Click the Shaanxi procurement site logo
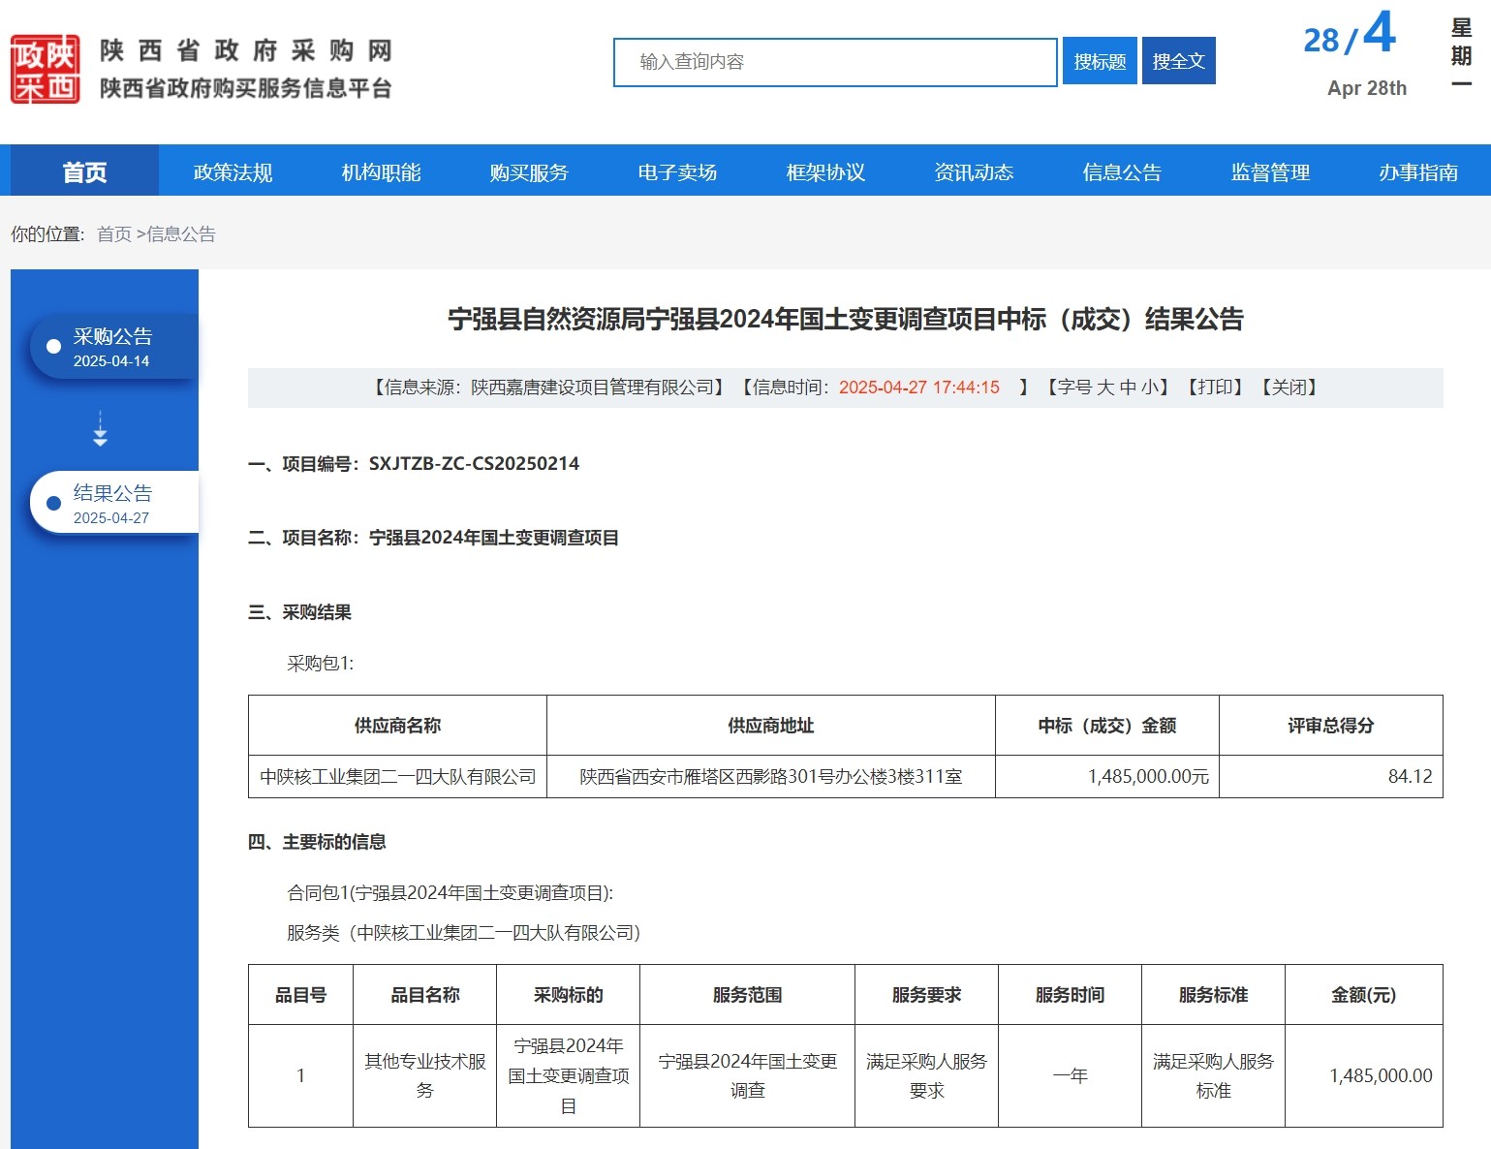 click(46, 69)
